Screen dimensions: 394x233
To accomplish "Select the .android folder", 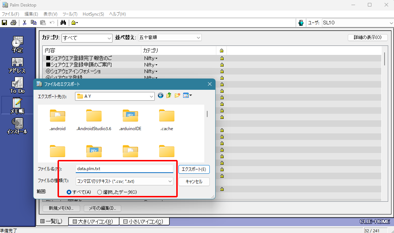I will pyautogui.click(x=58, y=120).
